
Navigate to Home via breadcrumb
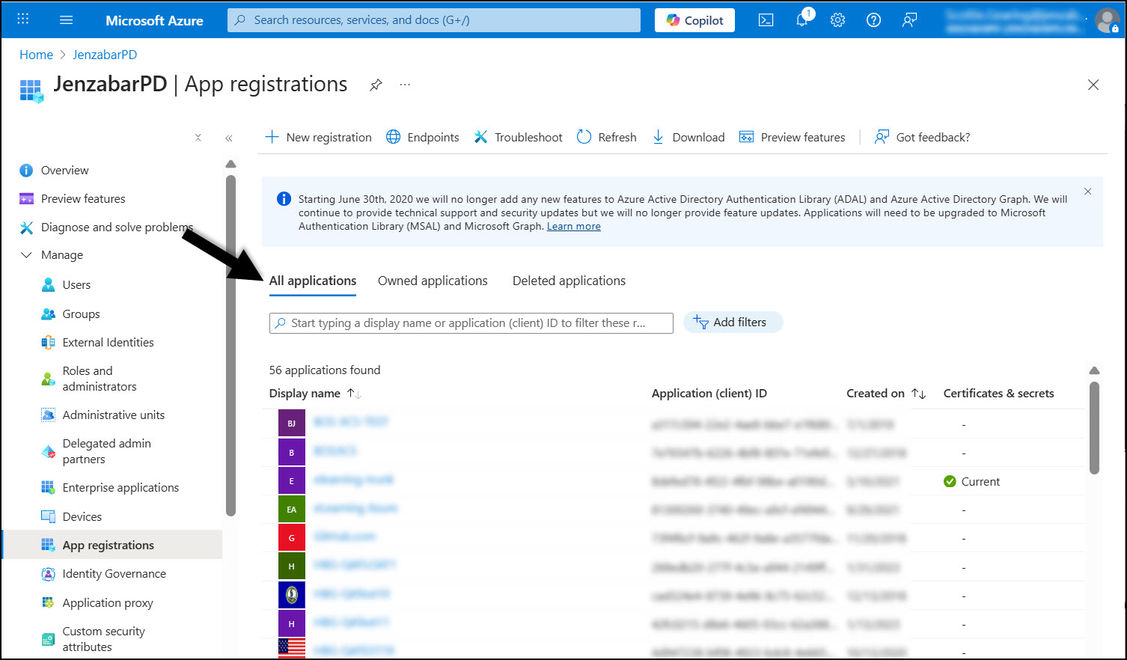point(36,54)
